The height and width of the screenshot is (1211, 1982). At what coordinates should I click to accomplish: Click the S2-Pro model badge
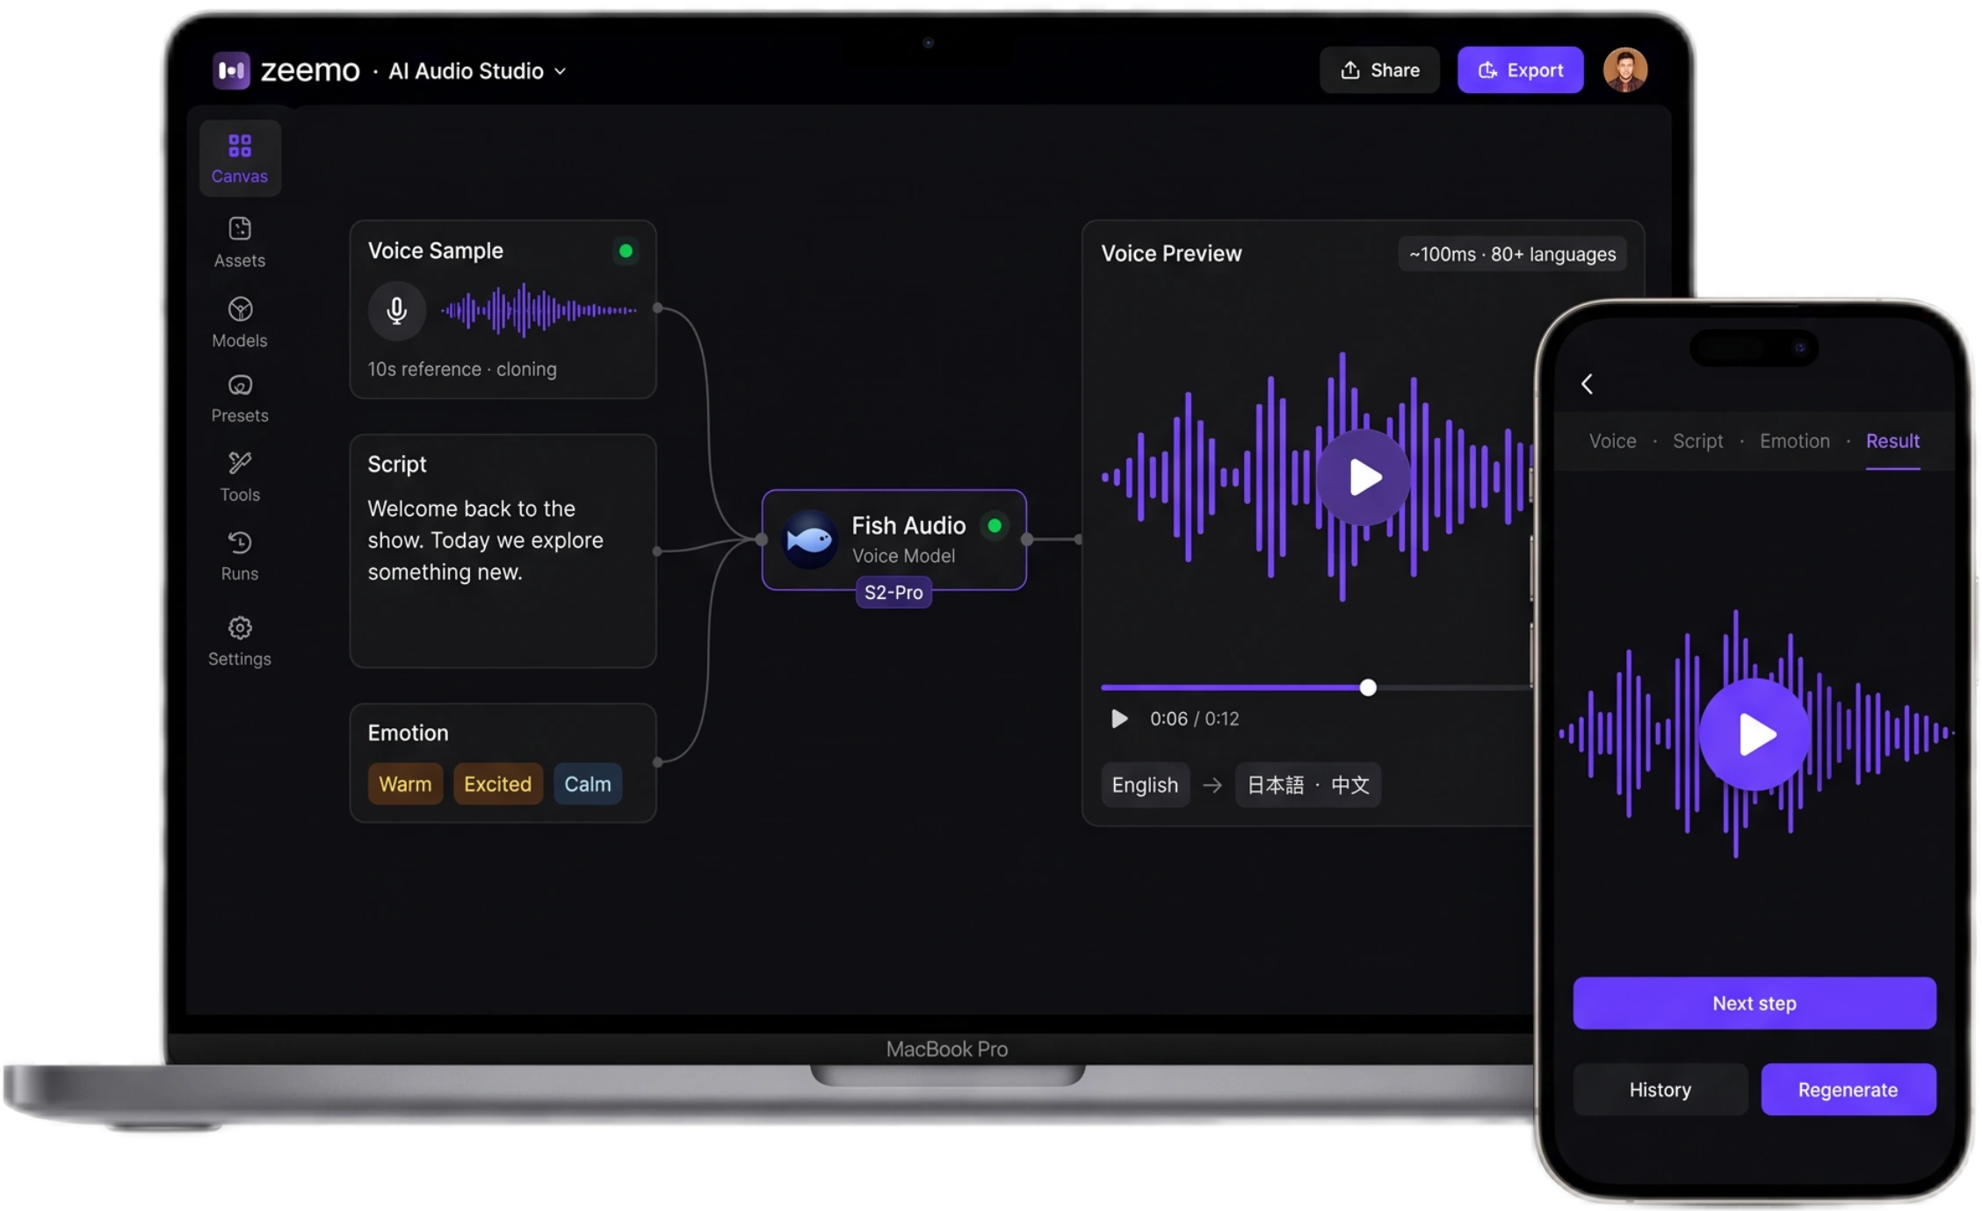click(x=893, y=593)
